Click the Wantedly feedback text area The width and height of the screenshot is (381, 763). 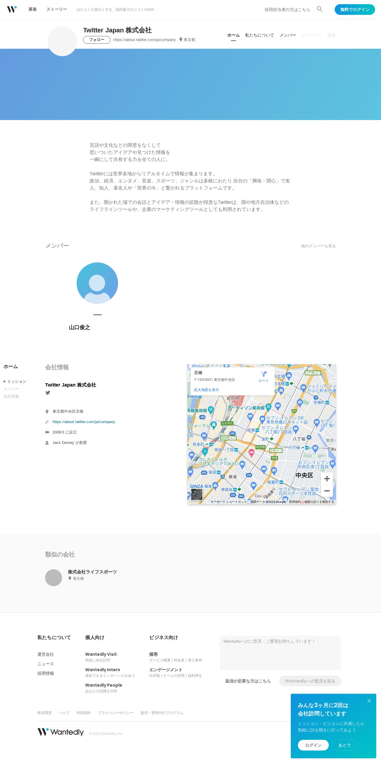tap(280, 653)
